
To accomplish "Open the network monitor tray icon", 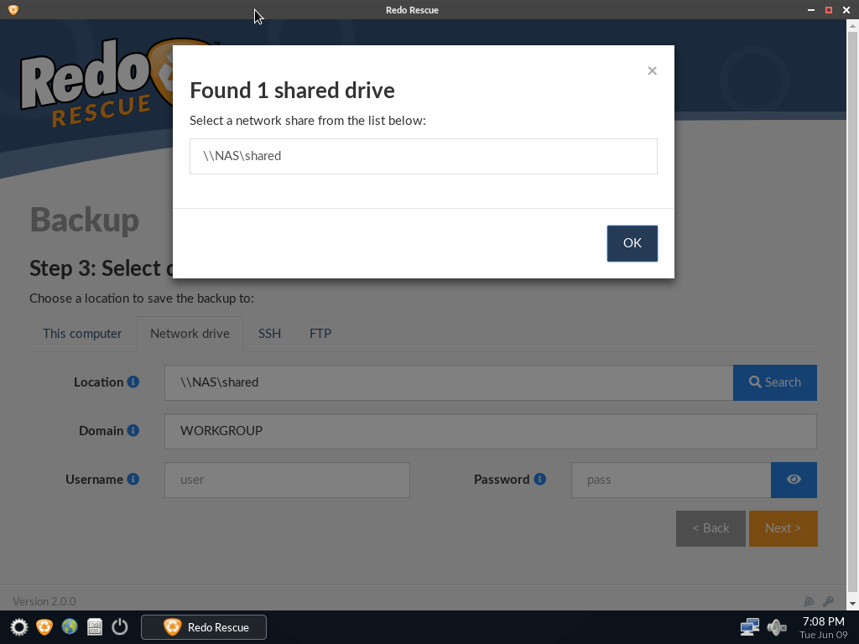I will click(x=749, y=626).
